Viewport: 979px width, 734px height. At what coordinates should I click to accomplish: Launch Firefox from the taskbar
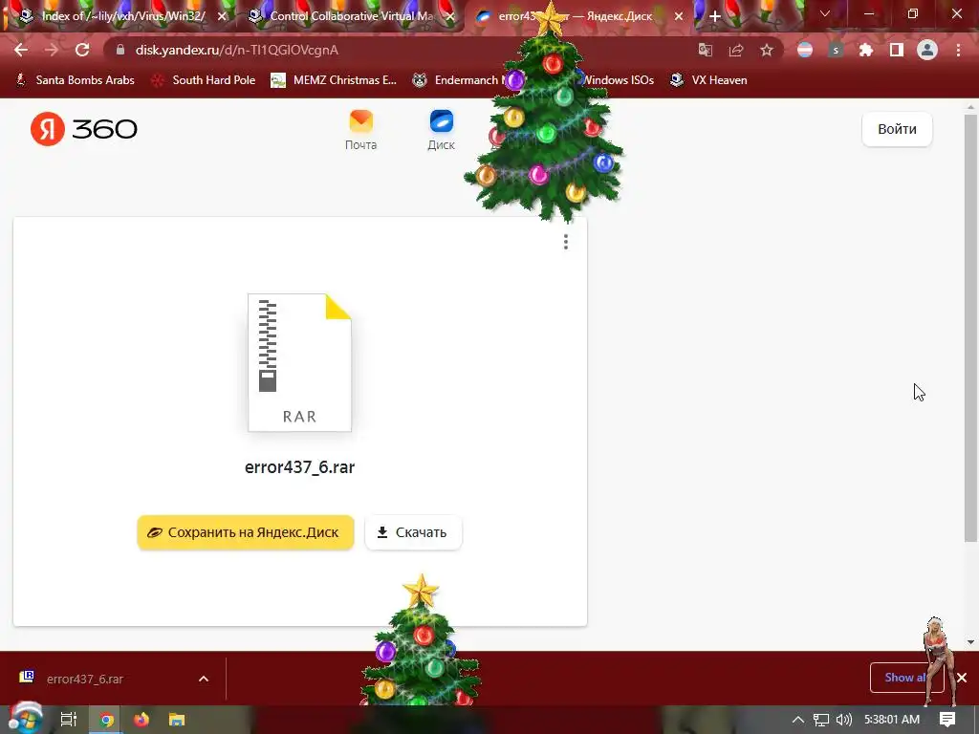coord(141,720)
